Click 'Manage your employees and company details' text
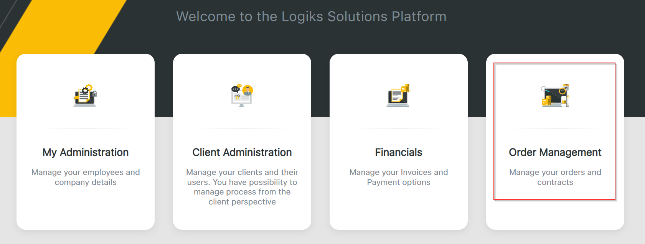This screenshot has width=645, height=244. pos(86,177)
